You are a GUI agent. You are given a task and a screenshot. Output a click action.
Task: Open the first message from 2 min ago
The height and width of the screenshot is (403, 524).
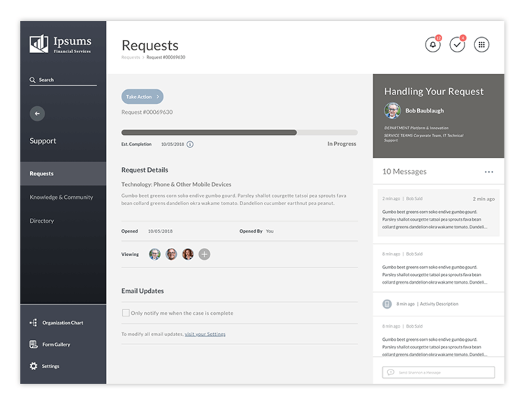coord(439,213)
